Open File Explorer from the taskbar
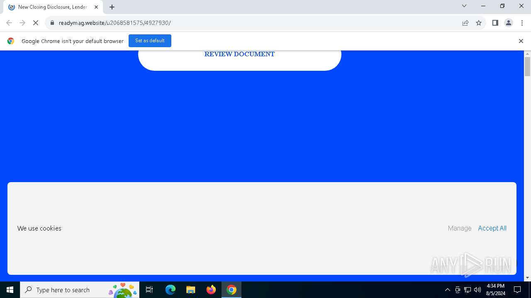 [190, 290]
